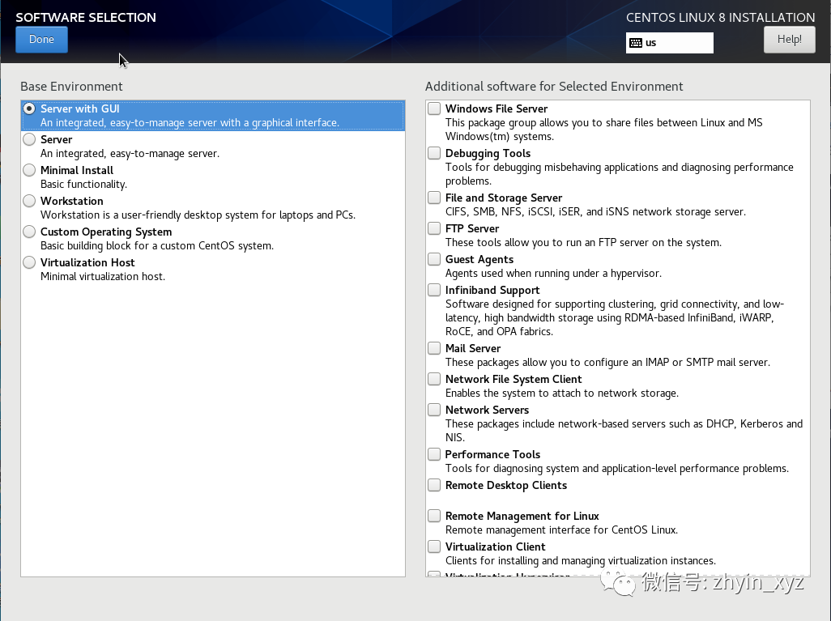Click 'Clients for installing and managing virtualization instances.'
The image size is (831, 621).
click(580, 560)
